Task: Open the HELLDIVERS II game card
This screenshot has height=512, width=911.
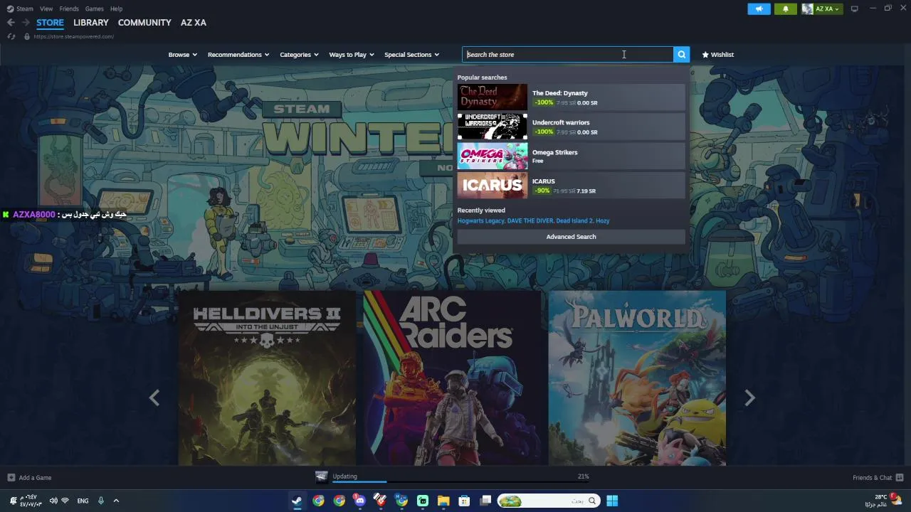Action: (x=267, y=378)
